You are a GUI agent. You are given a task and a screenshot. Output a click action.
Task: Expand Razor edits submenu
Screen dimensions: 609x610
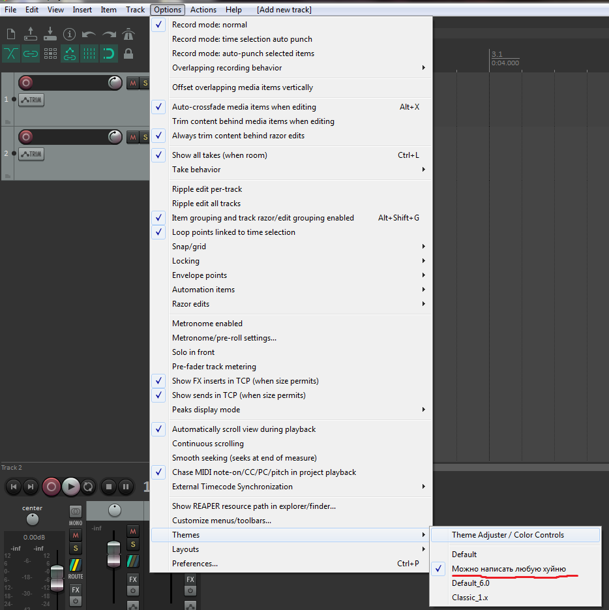[291, 304]
